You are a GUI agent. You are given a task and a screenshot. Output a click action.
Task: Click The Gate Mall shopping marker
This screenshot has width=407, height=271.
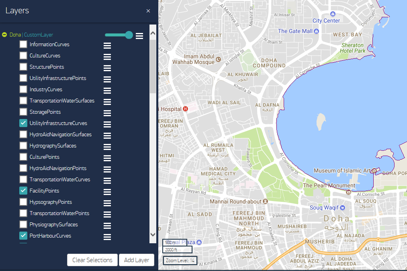[x=316, y=31]
